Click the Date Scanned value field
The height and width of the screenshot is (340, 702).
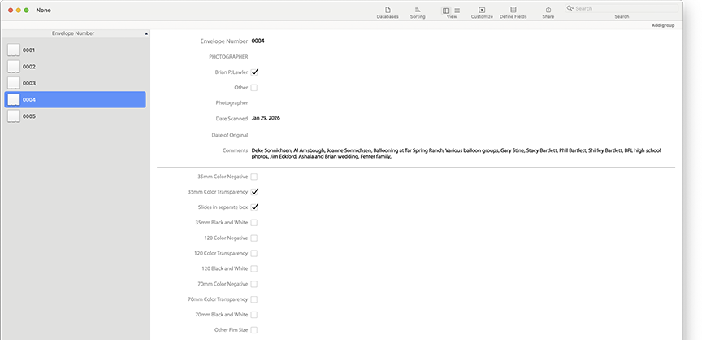pyautogui.click(x=269, y=119)
